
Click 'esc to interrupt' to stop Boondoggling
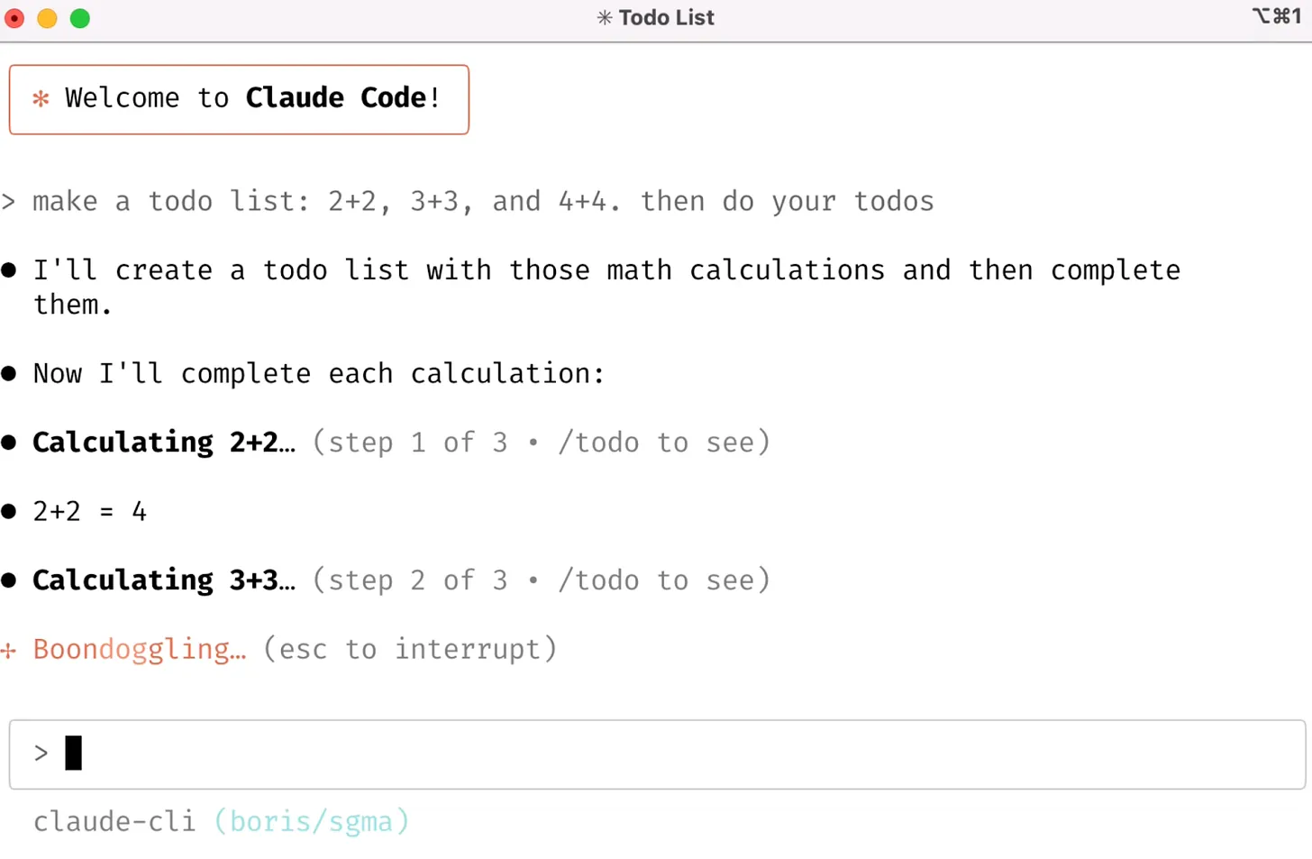click(x=410, y=649)
